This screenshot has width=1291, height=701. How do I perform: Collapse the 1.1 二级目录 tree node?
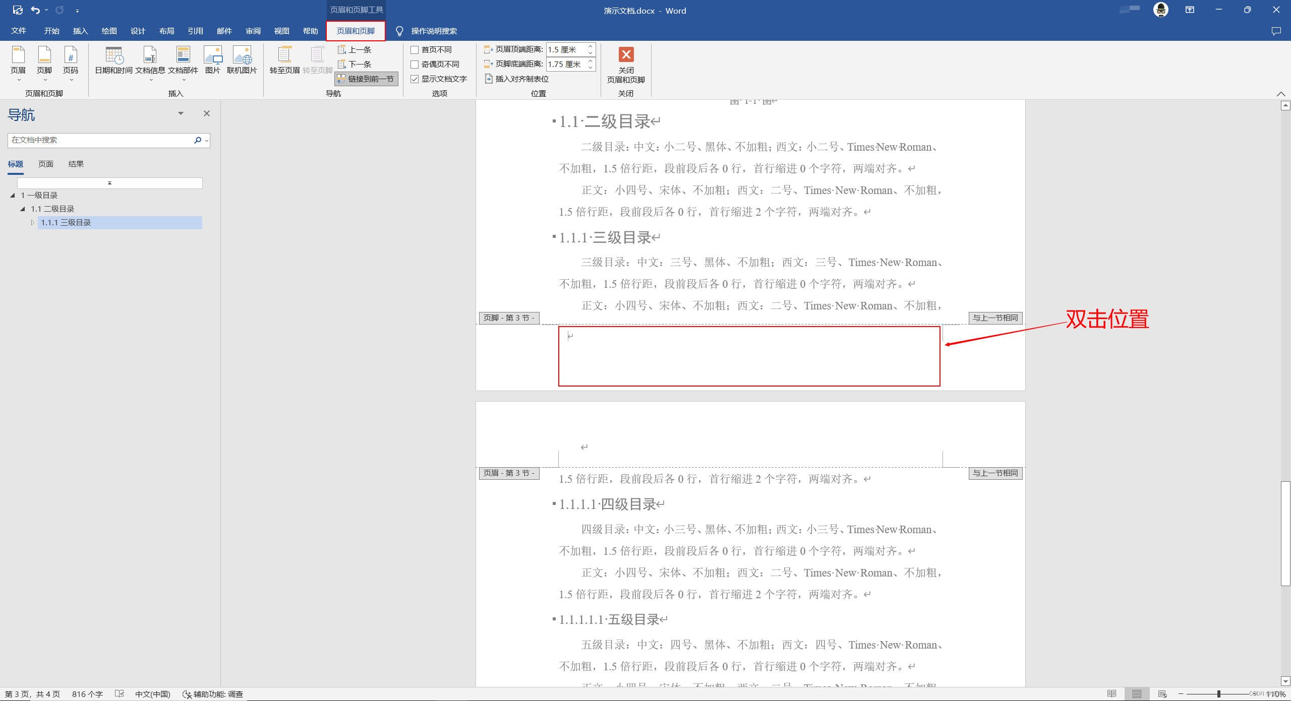(x=23, y=209)
